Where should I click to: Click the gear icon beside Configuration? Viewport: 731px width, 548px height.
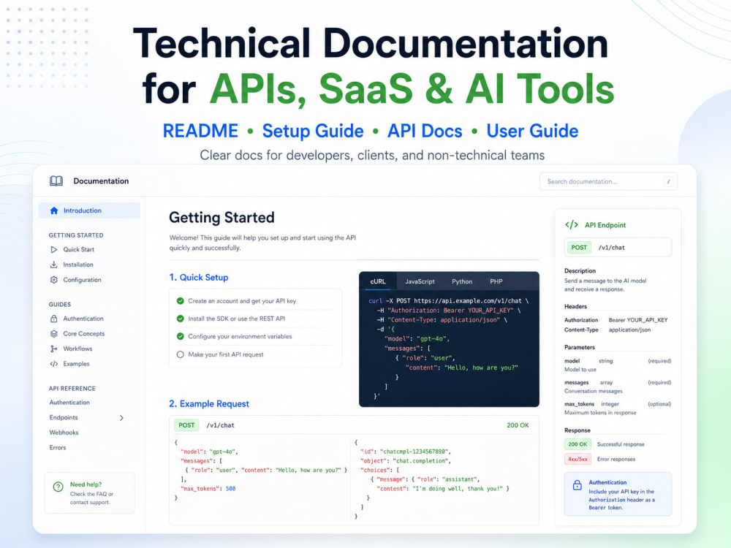click(53, 280)
